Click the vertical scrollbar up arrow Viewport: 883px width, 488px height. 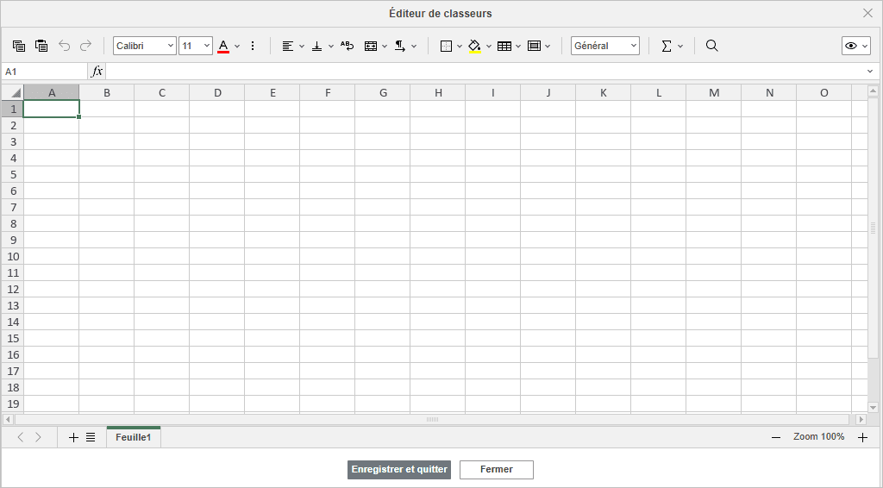tap(873, 91)
